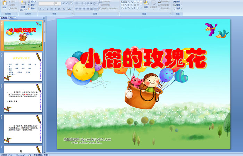Toggle Align Text Left
243x156 pixels.
[77, 9]
